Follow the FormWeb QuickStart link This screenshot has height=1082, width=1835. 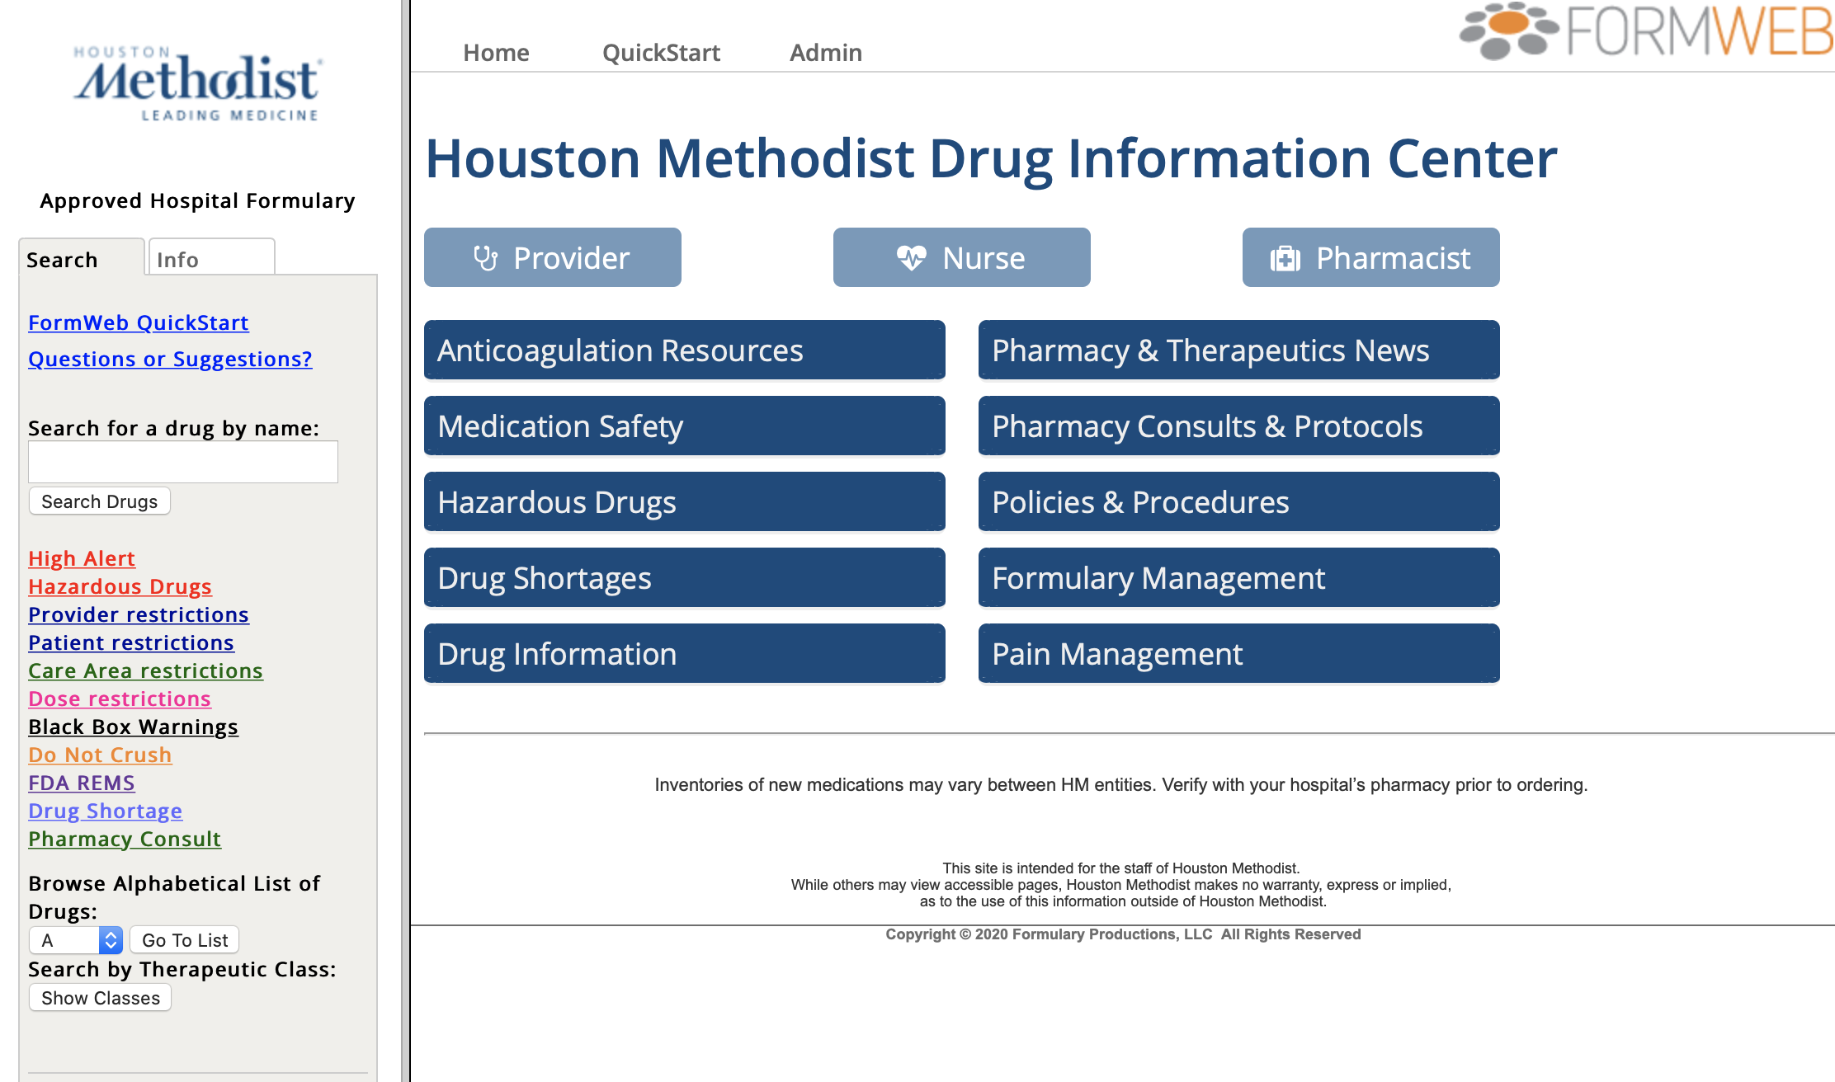139,322
